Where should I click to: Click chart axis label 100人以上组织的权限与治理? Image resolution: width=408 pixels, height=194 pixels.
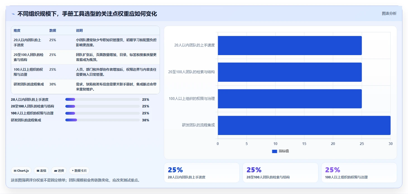coord(192,99)
